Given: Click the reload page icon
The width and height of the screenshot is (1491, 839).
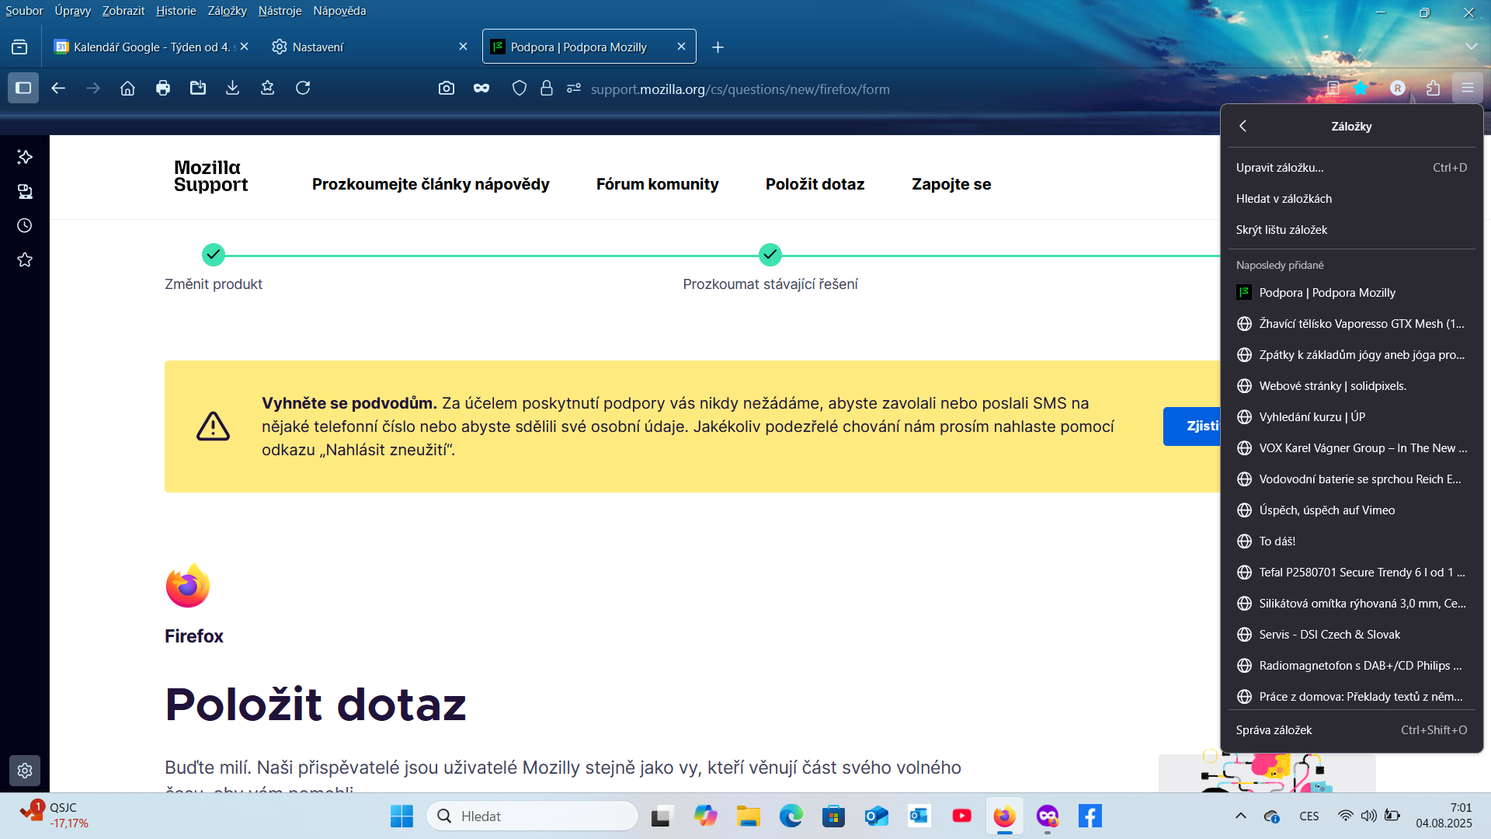Looking at the screenshot, I should [303, 89].
